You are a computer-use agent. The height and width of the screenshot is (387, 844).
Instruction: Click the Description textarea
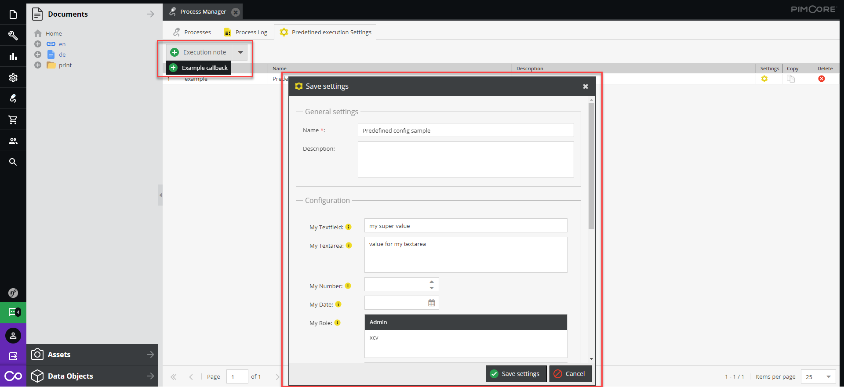click(x=466, y=159)
